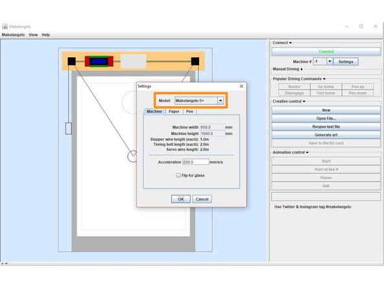Click the right black motor square in preview
The image size is (384, 288).
coord(195,61)
